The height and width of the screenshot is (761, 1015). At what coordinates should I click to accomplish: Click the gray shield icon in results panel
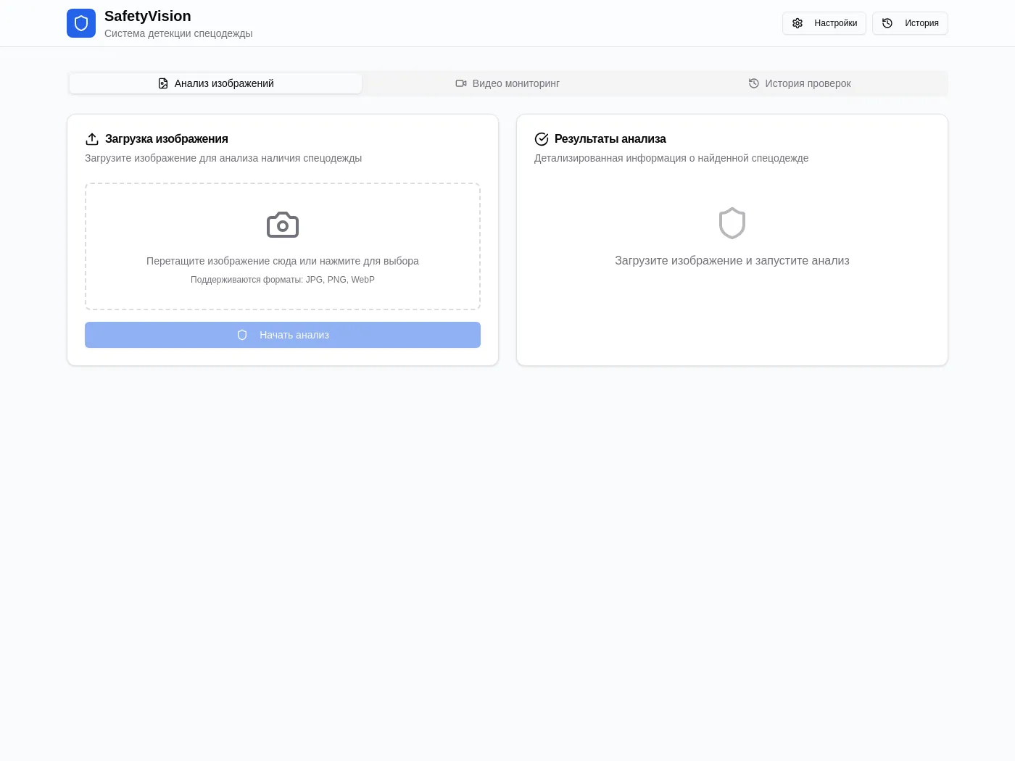(732, 223)
